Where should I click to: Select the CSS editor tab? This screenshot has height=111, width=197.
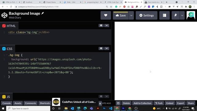(7, 49)
